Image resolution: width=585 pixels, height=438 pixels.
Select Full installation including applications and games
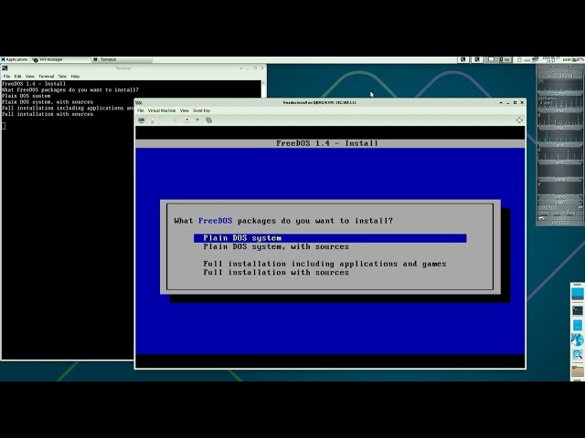coord(324,264)
